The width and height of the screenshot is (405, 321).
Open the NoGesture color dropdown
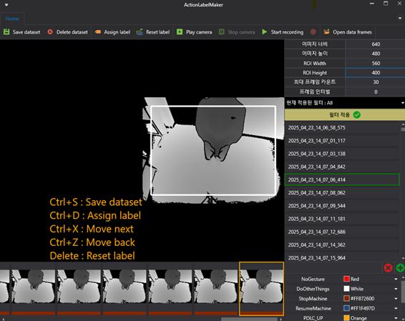point(396,279)
